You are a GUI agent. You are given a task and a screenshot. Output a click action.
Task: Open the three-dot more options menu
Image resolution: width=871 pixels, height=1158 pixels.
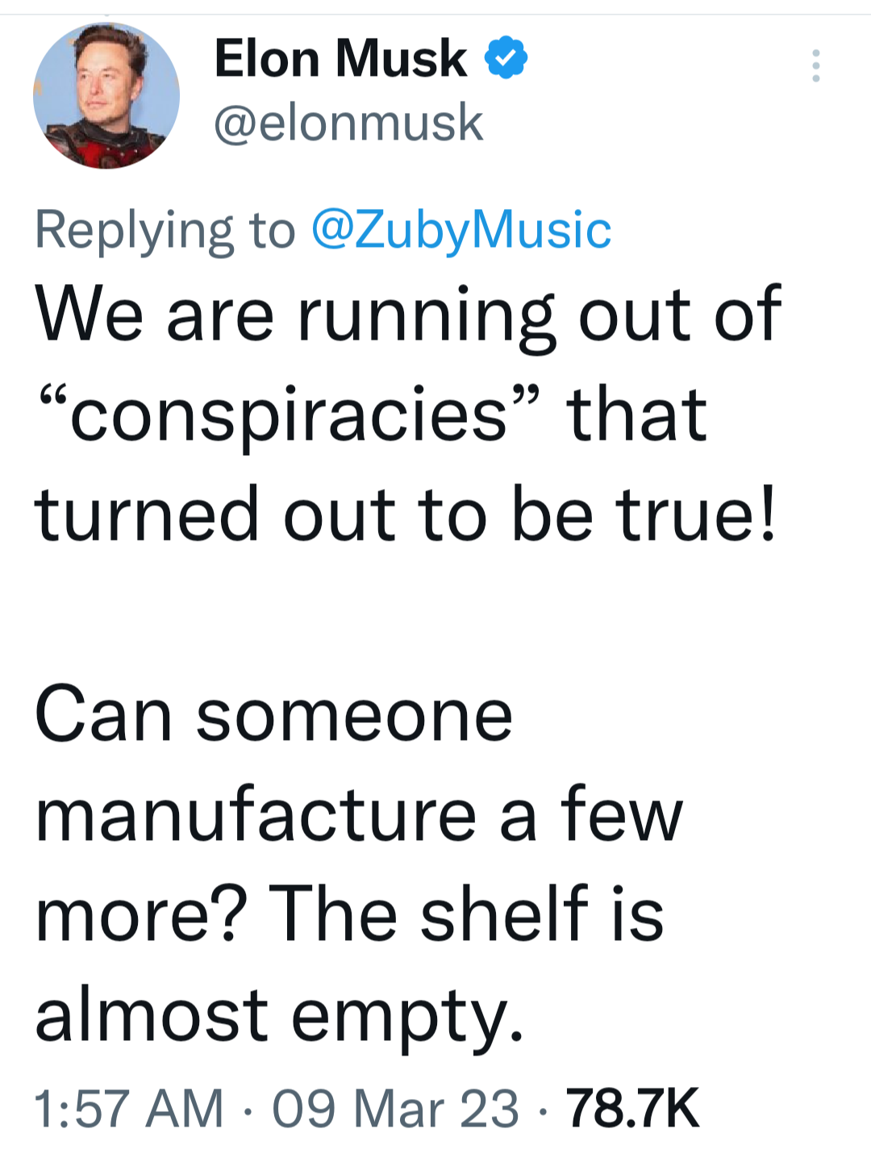[816, 65]
